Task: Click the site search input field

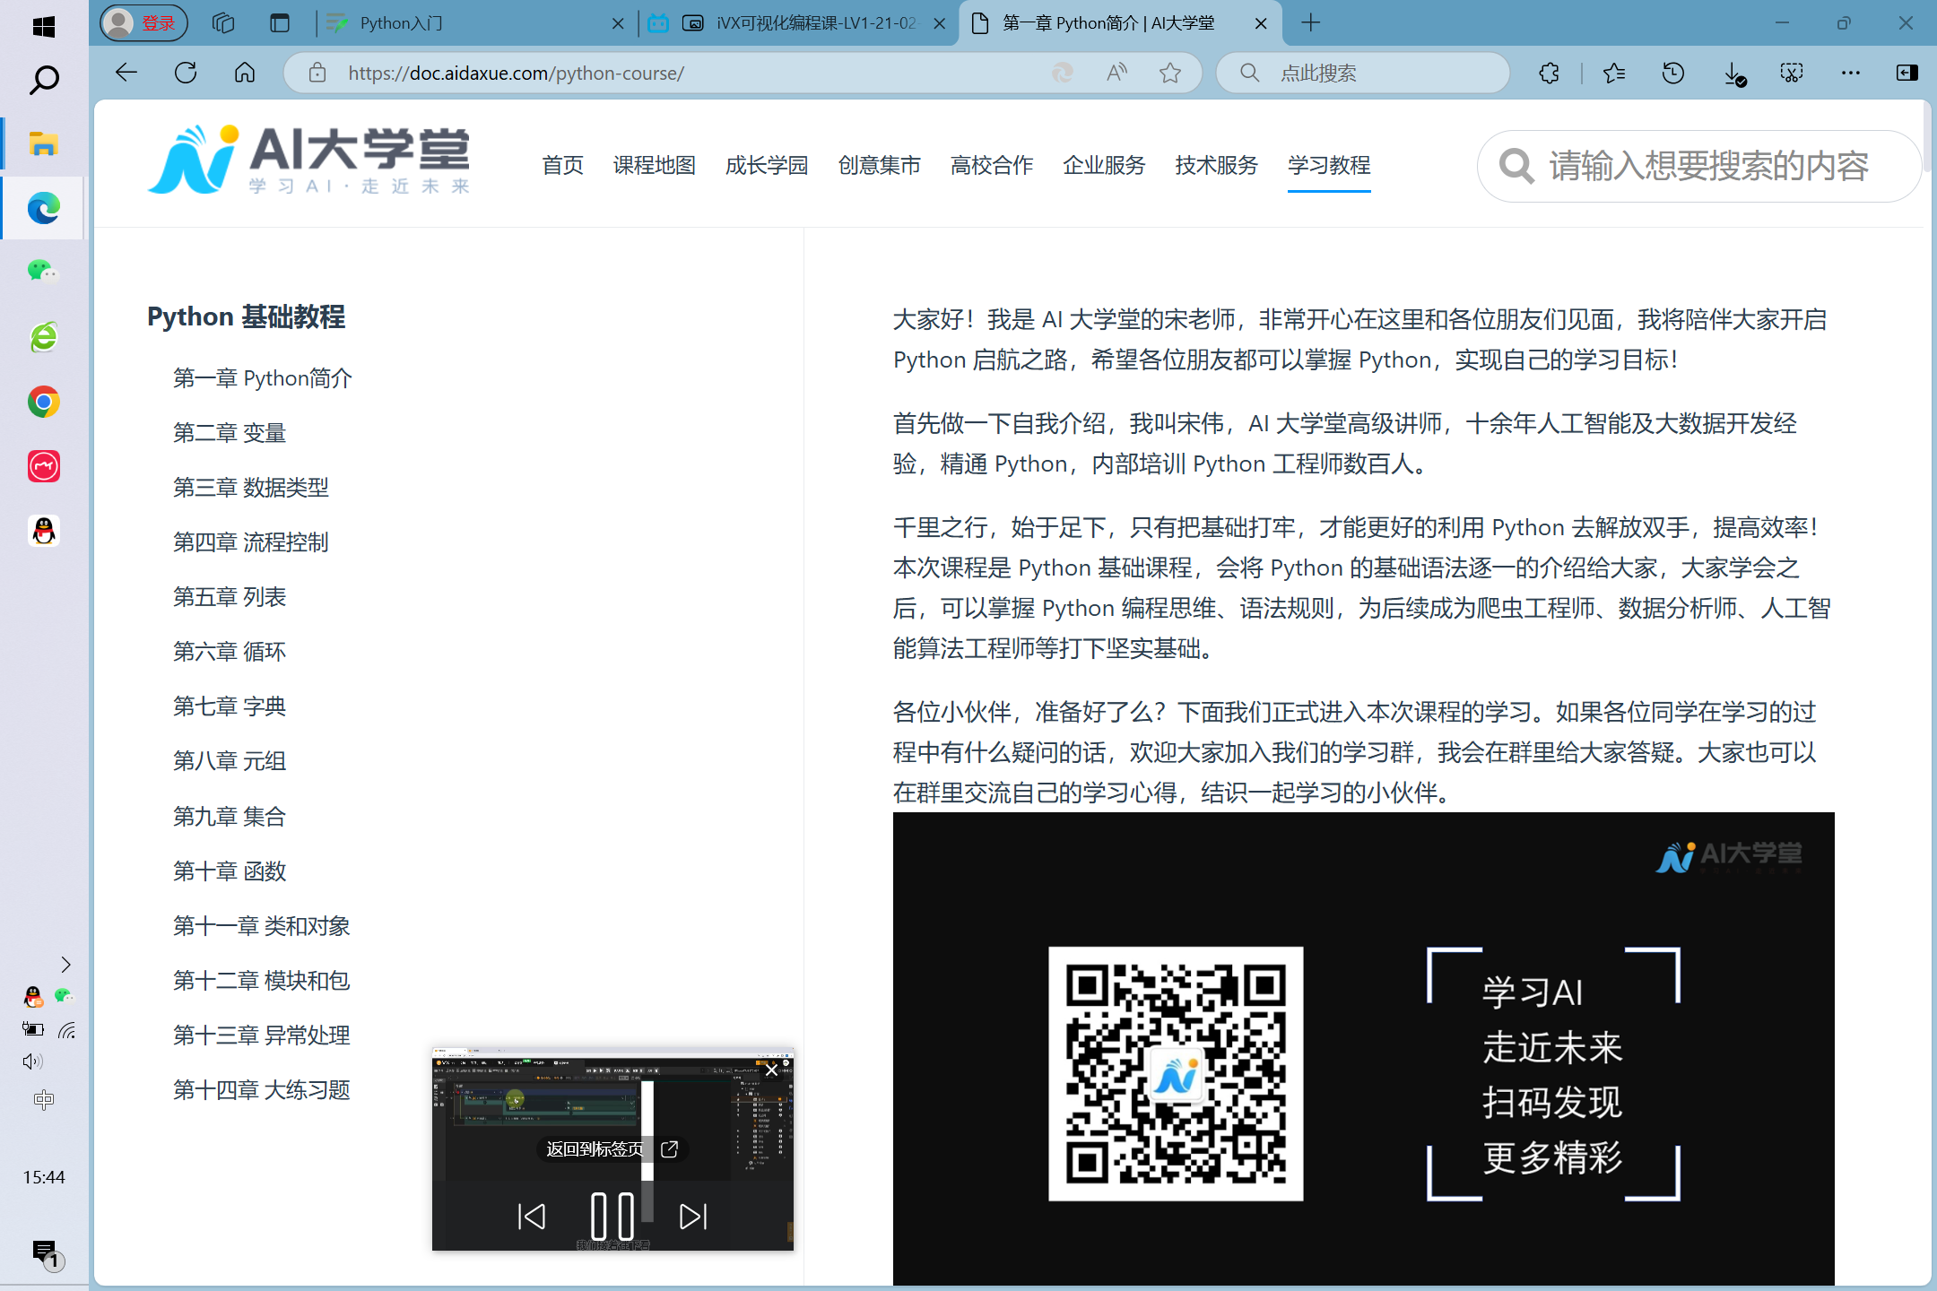Action: pos(1708,166)
